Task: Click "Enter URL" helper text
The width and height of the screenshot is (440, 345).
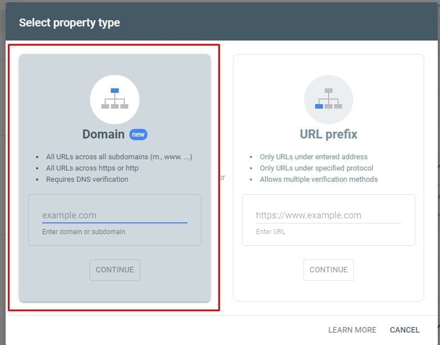Action: click(271, 231)
